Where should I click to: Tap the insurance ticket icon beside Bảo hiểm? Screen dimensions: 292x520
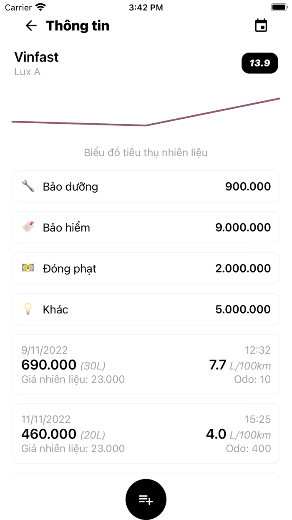click(x=28, y=227)
